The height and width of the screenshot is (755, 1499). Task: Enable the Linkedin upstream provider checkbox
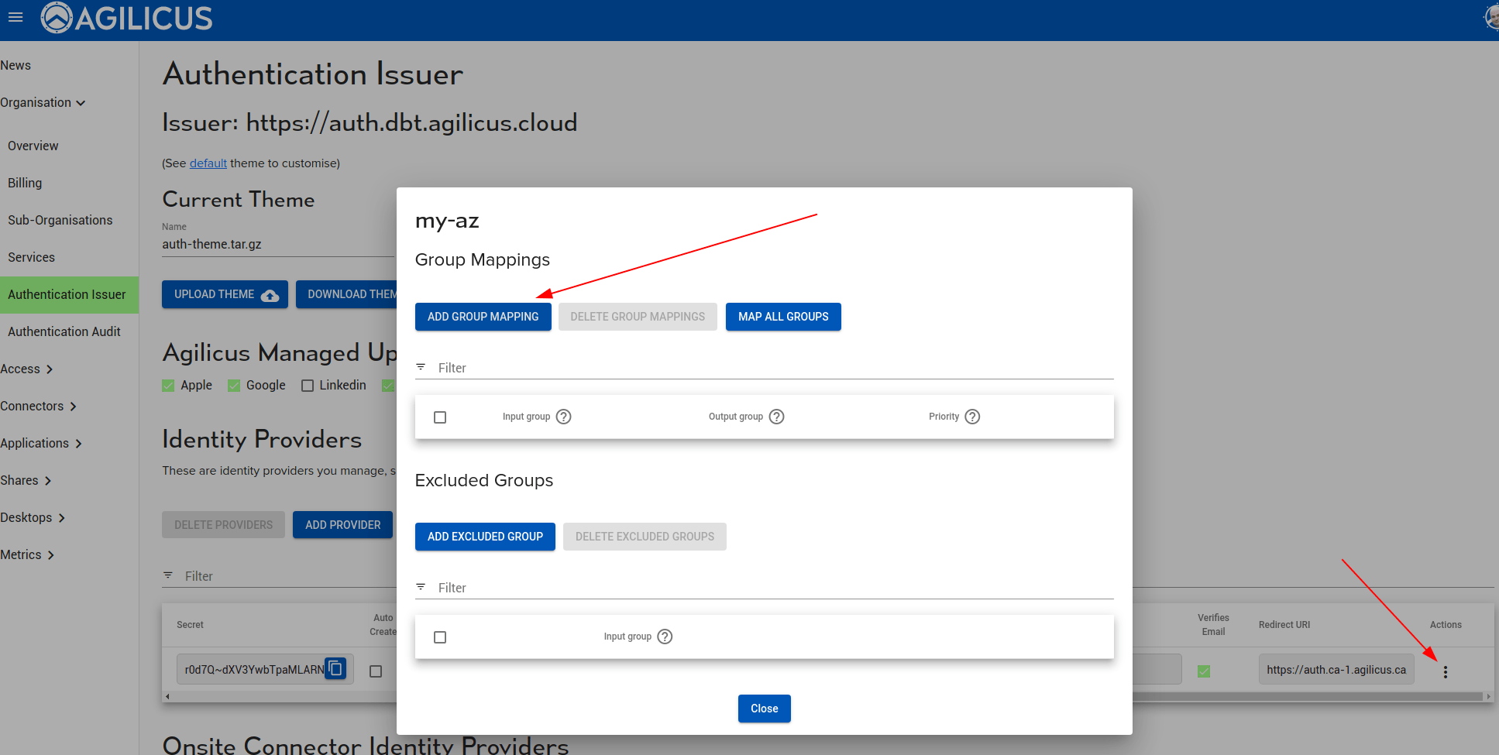tap(308, 386)
